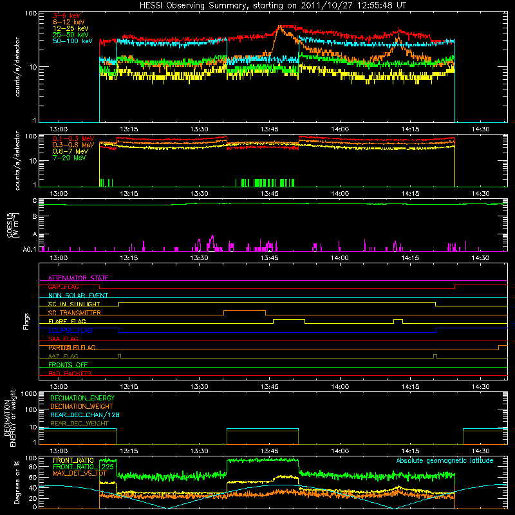Click the 'C' class tick label
The height and width of the screenshot is (515, 515).
pyautogui.click(x=35, y=201)
